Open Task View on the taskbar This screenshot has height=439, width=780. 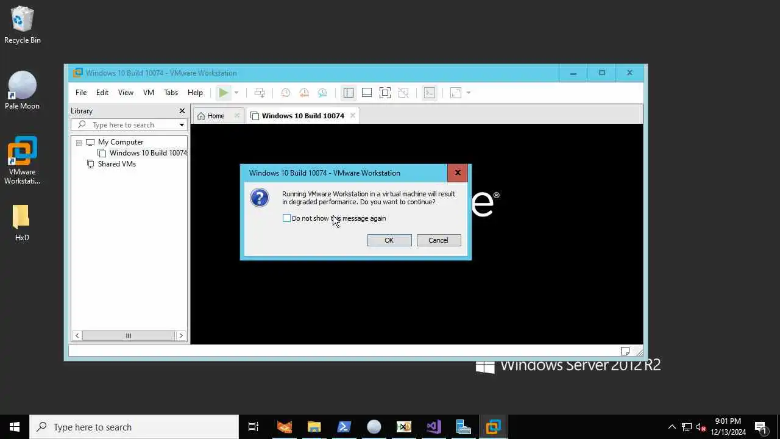tap(253, 427)
